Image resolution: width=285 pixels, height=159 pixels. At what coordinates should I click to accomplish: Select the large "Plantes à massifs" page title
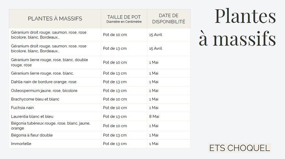click(237, 28)
